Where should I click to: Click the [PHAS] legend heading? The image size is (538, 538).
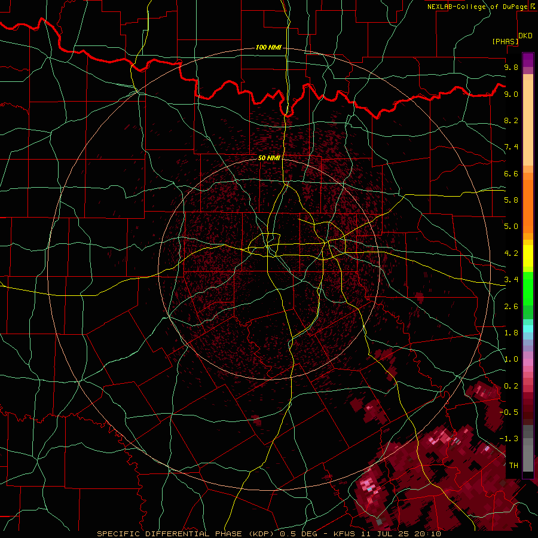click(505, 41)
